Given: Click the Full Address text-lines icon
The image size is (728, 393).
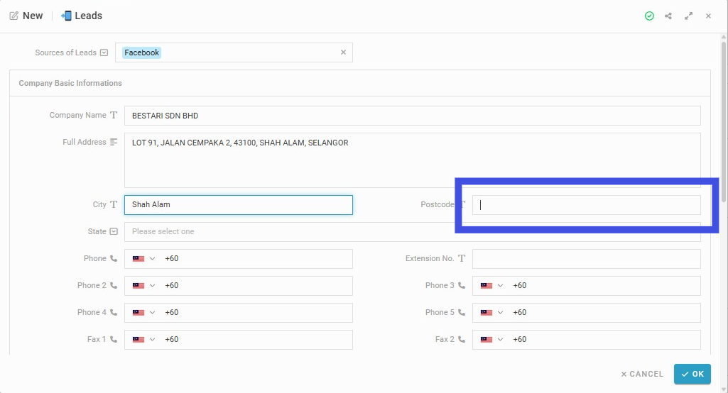Looking at the screenshot, I should click(114, 142).
